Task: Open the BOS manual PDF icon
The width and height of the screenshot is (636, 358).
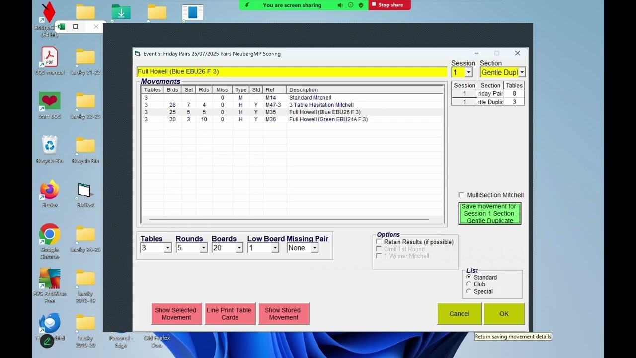Action: (50, 60)
